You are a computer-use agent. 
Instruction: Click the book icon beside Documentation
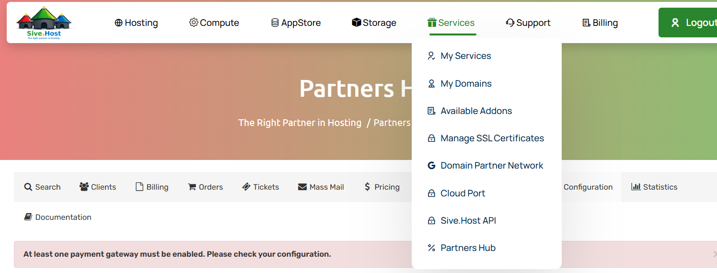click(x=28, y=217)
